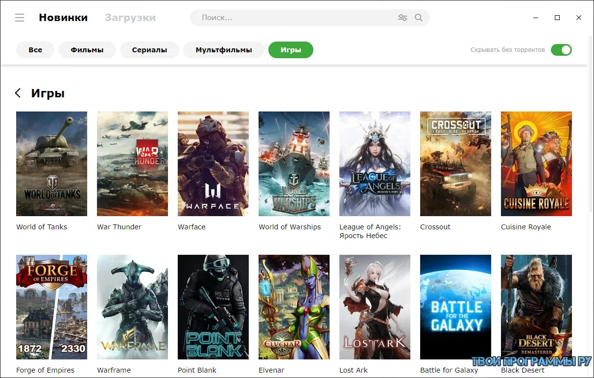Click the Elvenar title text
Image resolution: width=594 pixels, height=378 pixels.
tap(271, 370)
